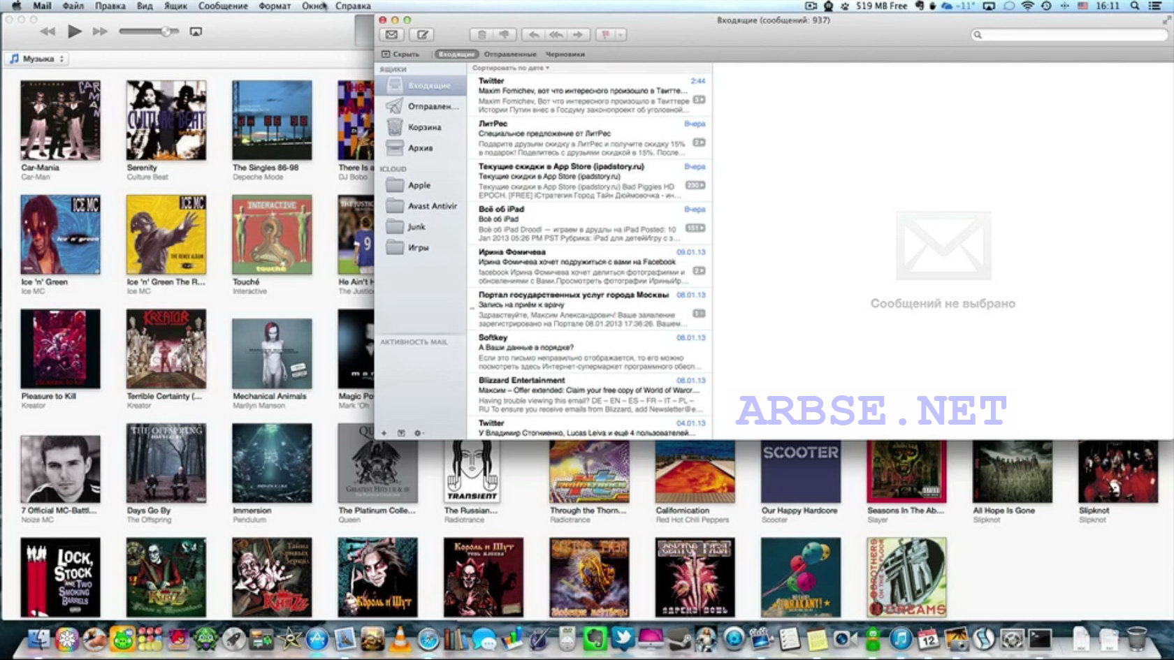Open Черновики in favorites bar

click(565, 54)
